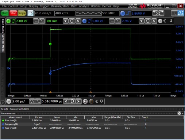Zero the channel 3 offset
Image resolution: width=185 pixels, height=140 pixels.
pyautogui.click(x=148, y=21)
